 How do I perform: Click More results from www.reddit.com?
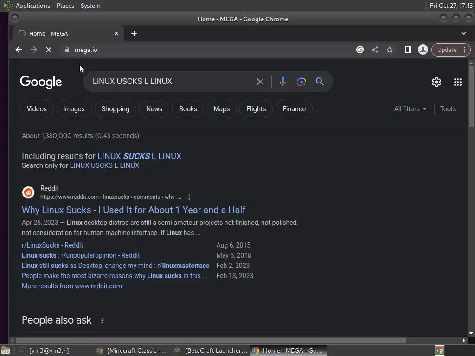coord(72,286)
